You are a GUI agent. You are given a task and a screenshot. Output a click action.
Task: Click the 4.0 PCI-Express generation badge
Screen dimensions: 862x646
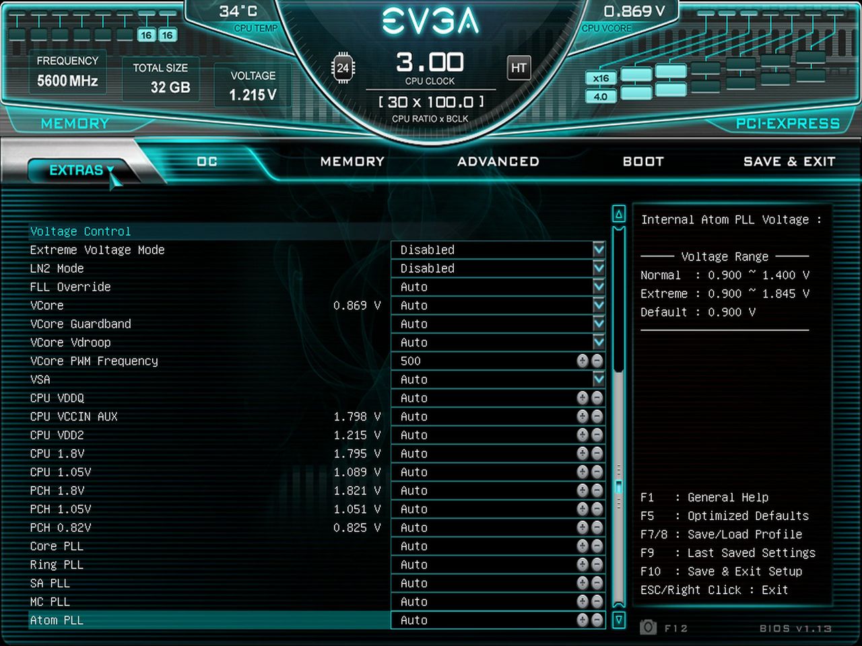(x=601, y=96)
